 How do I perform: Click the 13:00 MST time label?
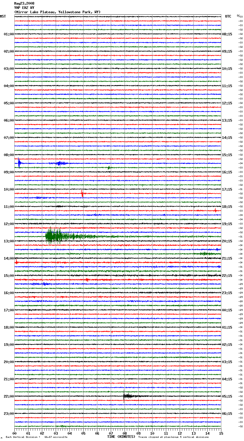9,241
